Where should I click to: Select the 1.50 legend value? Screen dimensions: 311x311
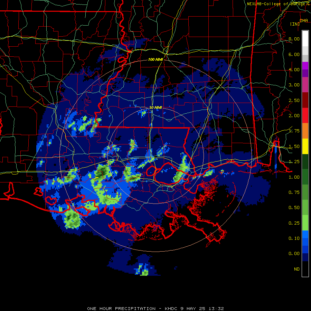pos(294,147)
